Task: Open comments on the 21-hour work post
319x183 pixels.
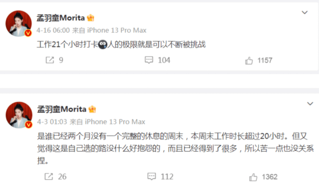Action: coord(149,60)
